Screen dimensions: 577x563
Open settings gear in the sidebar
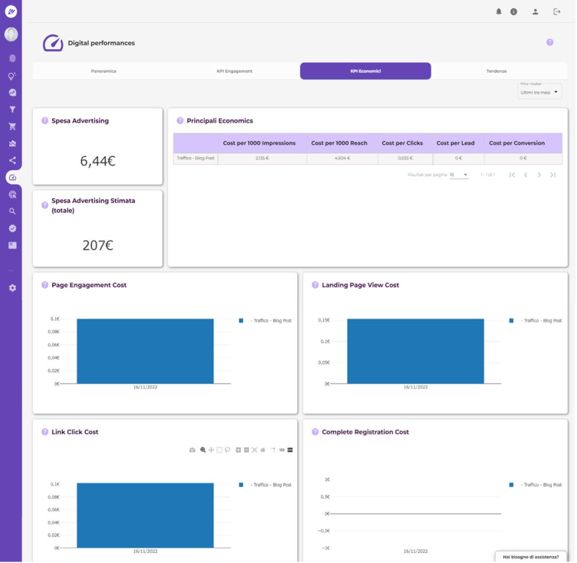[12, 288]
